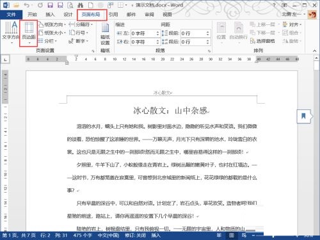
Task: Toggle 修订: 关闭 track changes status
Action: [135, 236]
